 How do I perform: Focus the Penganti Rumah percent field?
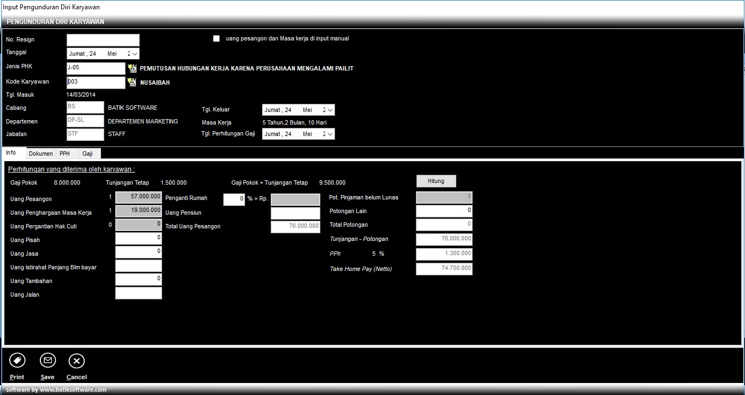[x=234, y=199]
